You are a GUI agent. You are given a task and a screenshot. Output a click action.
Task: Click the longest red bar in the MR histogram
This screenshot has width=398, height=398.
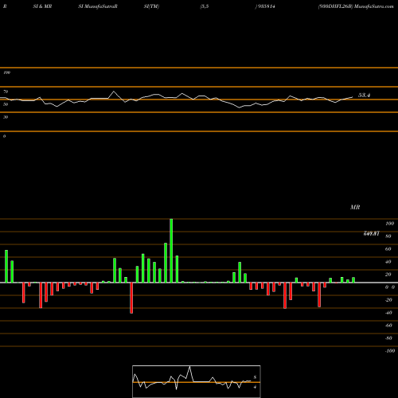(x=131, y=298)
